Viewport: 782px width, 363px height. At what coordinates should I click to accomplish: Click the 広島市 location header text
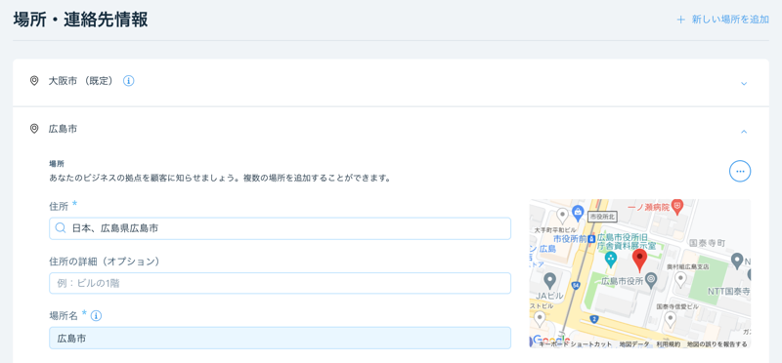[63, 129]
